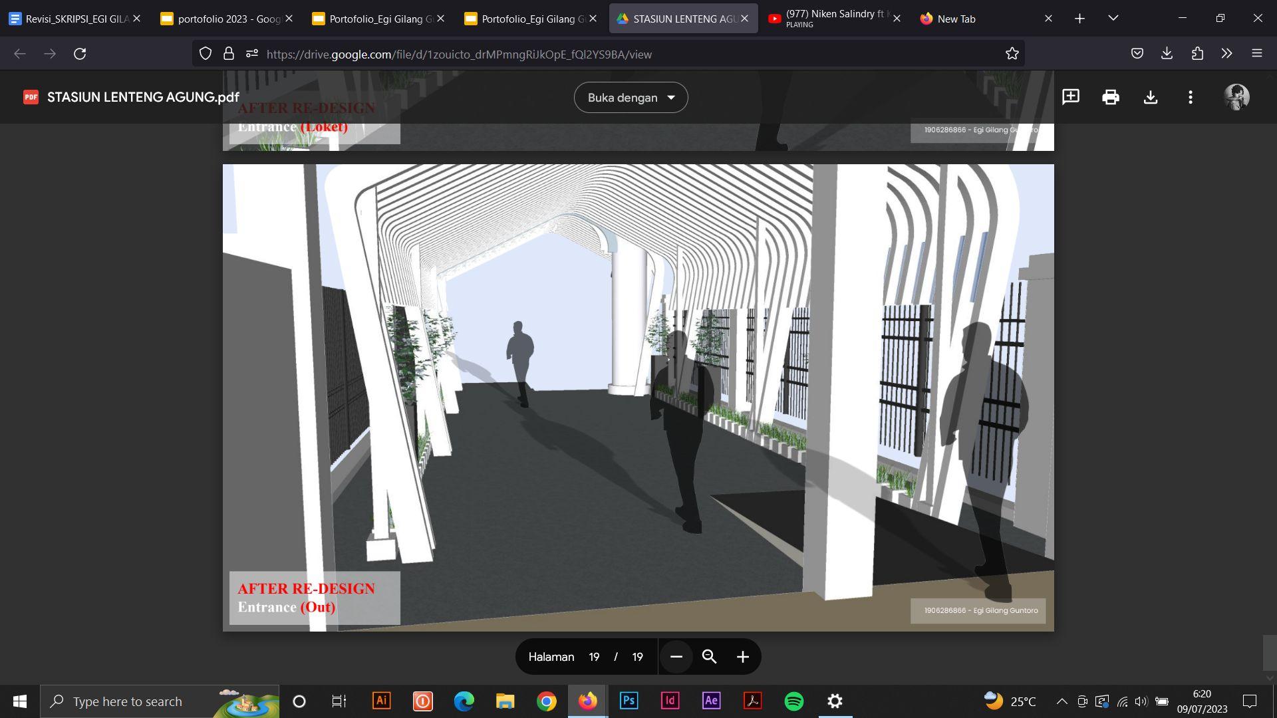Show hidden system tray icons

pos(1062,701)
